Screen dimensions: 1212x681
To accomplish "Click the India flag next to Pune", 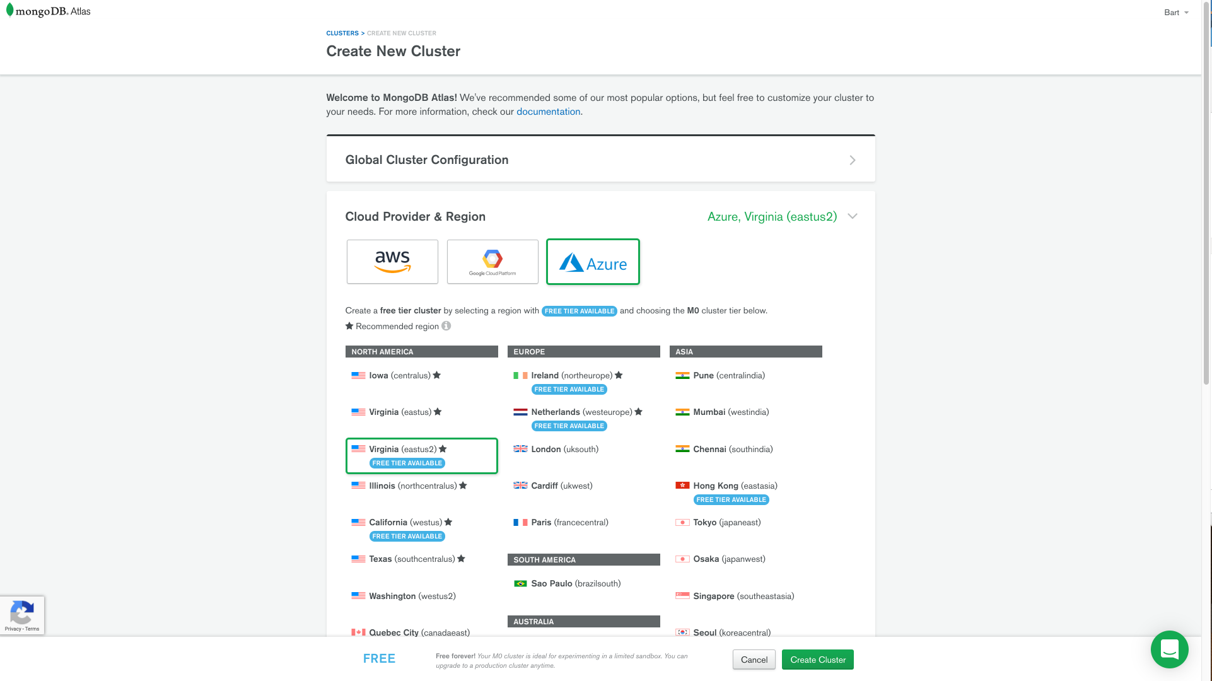I will 682,376.
